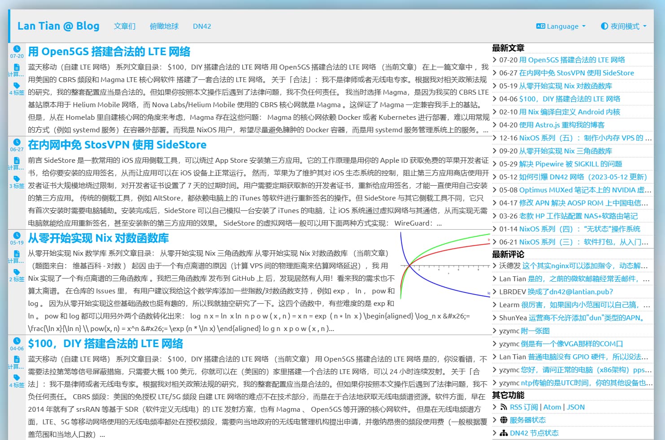This screenshot has height=440, width=665.
Task: Open the 俯瞰地球 menu item
Action: coord(164,26)
